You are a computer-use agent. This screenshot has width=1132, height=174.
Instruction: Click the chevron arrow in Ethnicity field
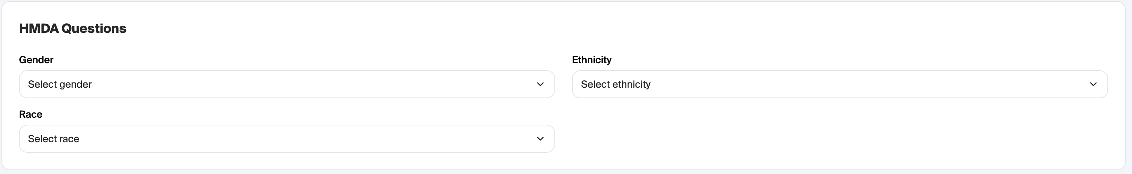tap(1093, 84)
